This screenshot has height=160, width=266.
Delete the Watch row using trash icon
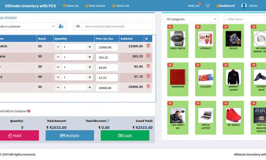click(148, 46)
